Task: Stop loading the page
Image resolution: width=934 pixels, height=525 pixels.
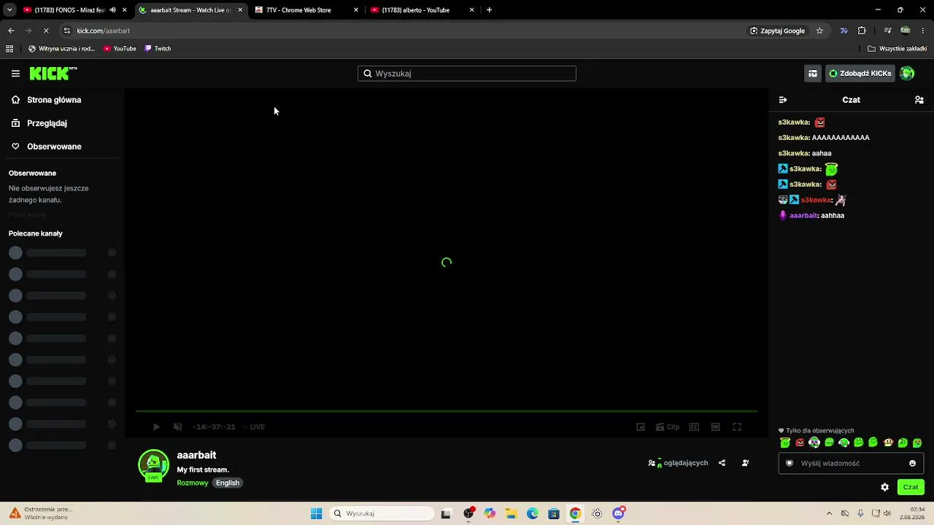Action: click(46, 31)
